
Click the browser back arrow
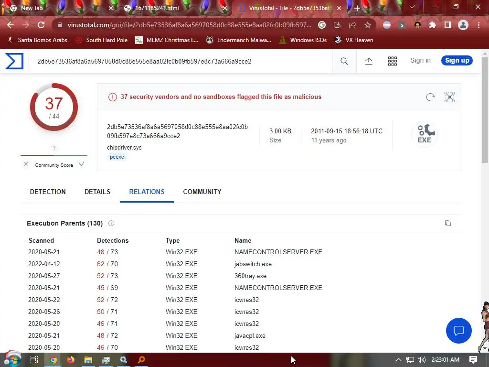pyautogui.click(x=11, y=25)
